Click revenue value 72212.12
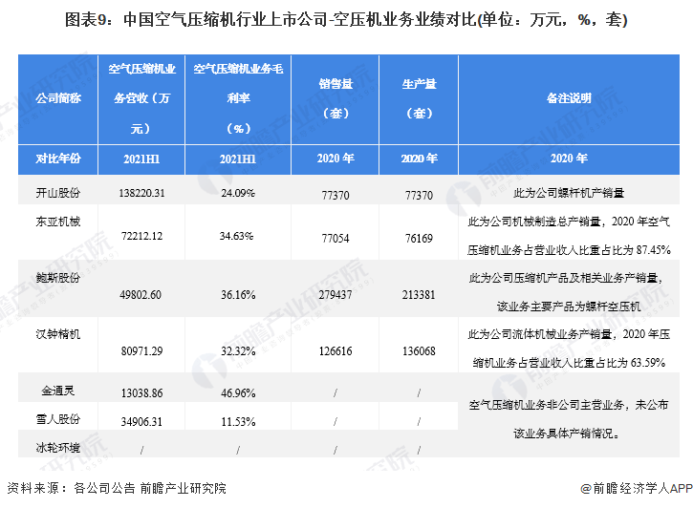Image resolution: width=693 pixels, height=508 pixels. [x=141, y=236]
